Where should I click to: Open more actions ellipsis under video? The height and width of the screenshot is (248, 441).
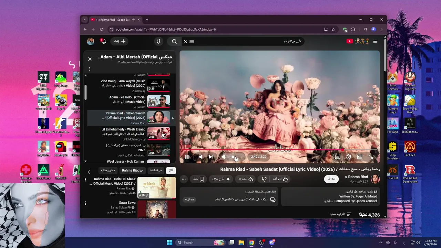pos(184,179)
